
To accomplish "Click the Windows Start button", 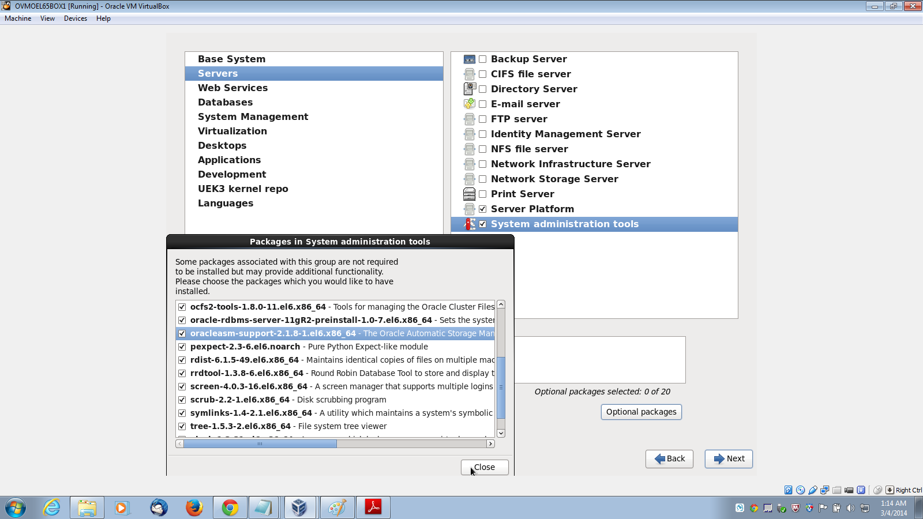I will click(16, 508).
